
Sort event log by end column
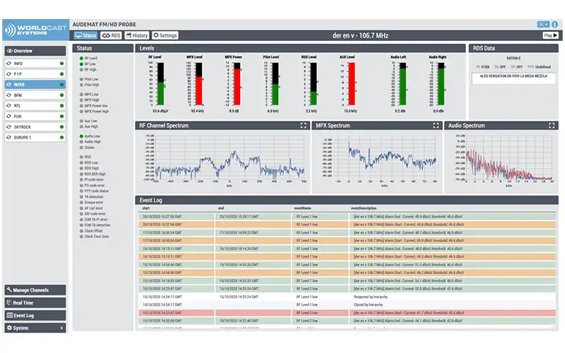tap(221, 208)
